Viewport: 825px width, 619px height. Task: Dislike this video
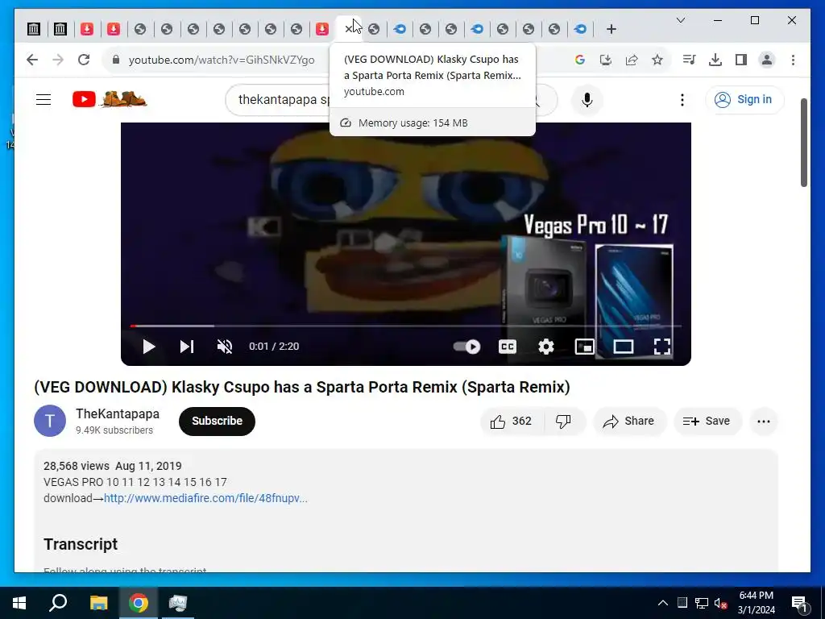tap(563, 421)
